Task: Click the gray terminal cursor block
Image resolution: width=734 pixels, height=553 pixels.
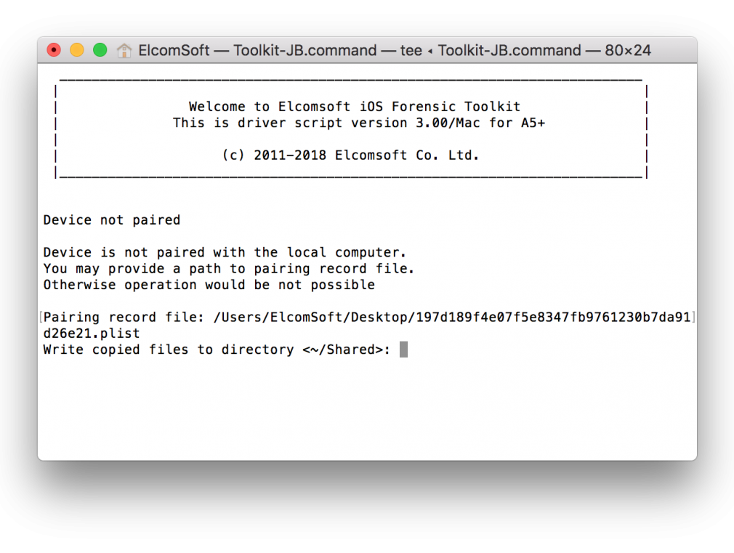Action: click(x=403, y=350)
